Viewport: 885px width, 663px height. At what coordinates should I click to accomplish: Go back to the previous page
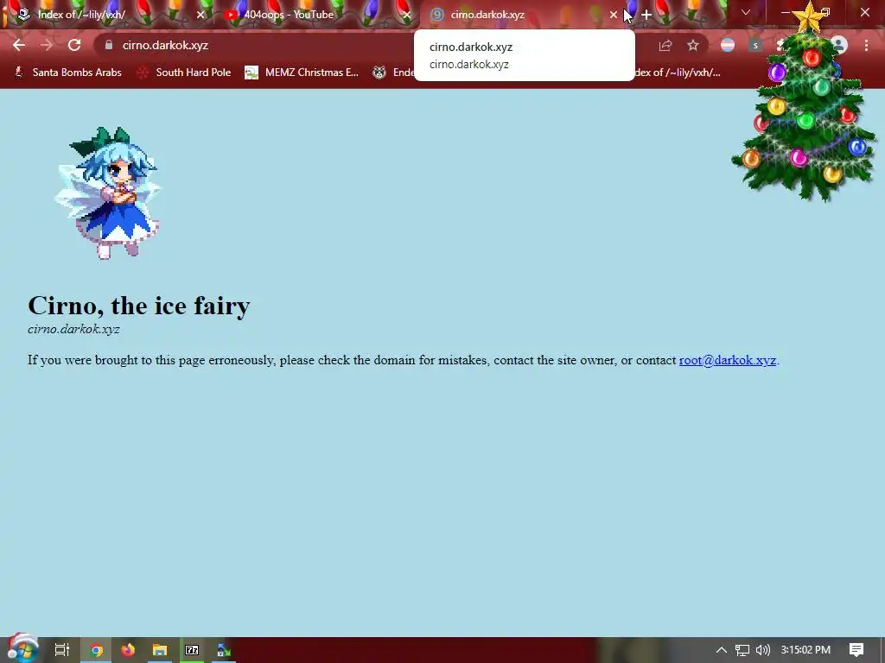click(x=19, y=45)
